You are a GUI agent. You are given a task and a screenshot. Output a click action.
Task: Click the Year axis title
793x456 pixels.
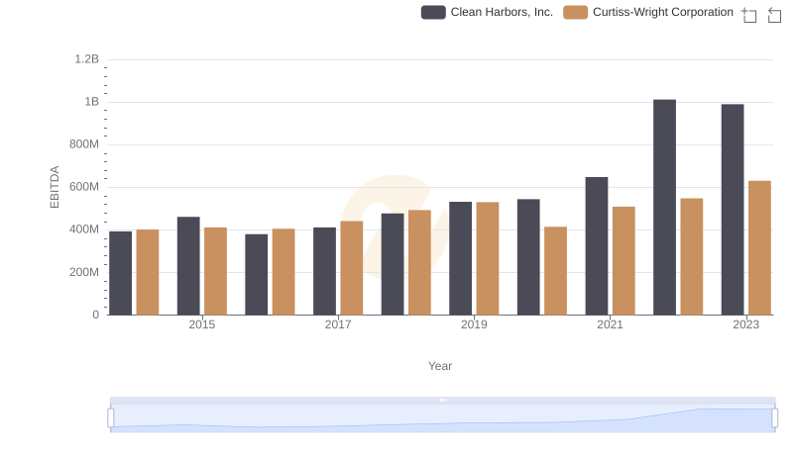pos(440,366)
